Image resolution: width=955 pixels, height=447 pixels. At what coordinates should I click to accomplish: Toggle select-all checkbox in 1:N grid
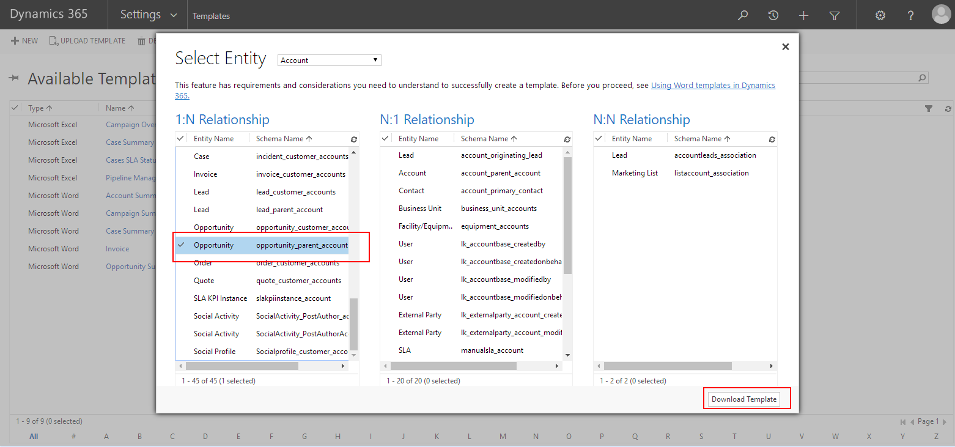[x=181, y=139]
